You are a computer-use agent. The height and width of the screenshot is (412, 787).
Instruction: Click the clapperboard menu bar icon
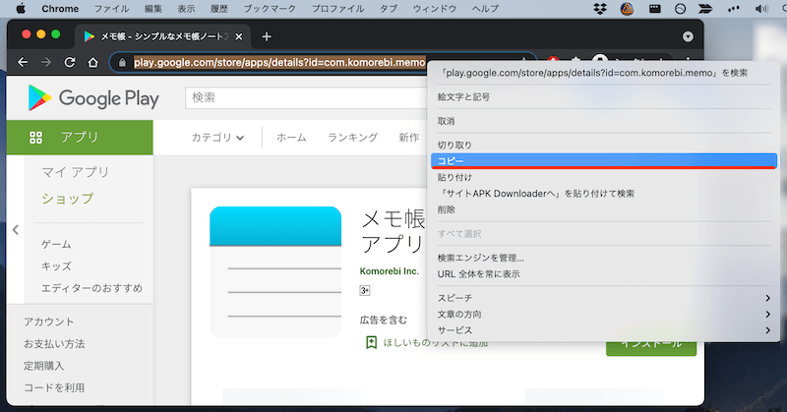click(x=654, y=9)
